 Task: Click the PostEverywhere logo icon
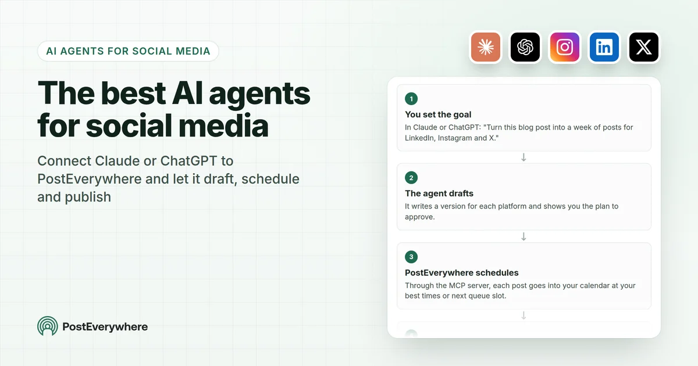[x=47, y=326]
